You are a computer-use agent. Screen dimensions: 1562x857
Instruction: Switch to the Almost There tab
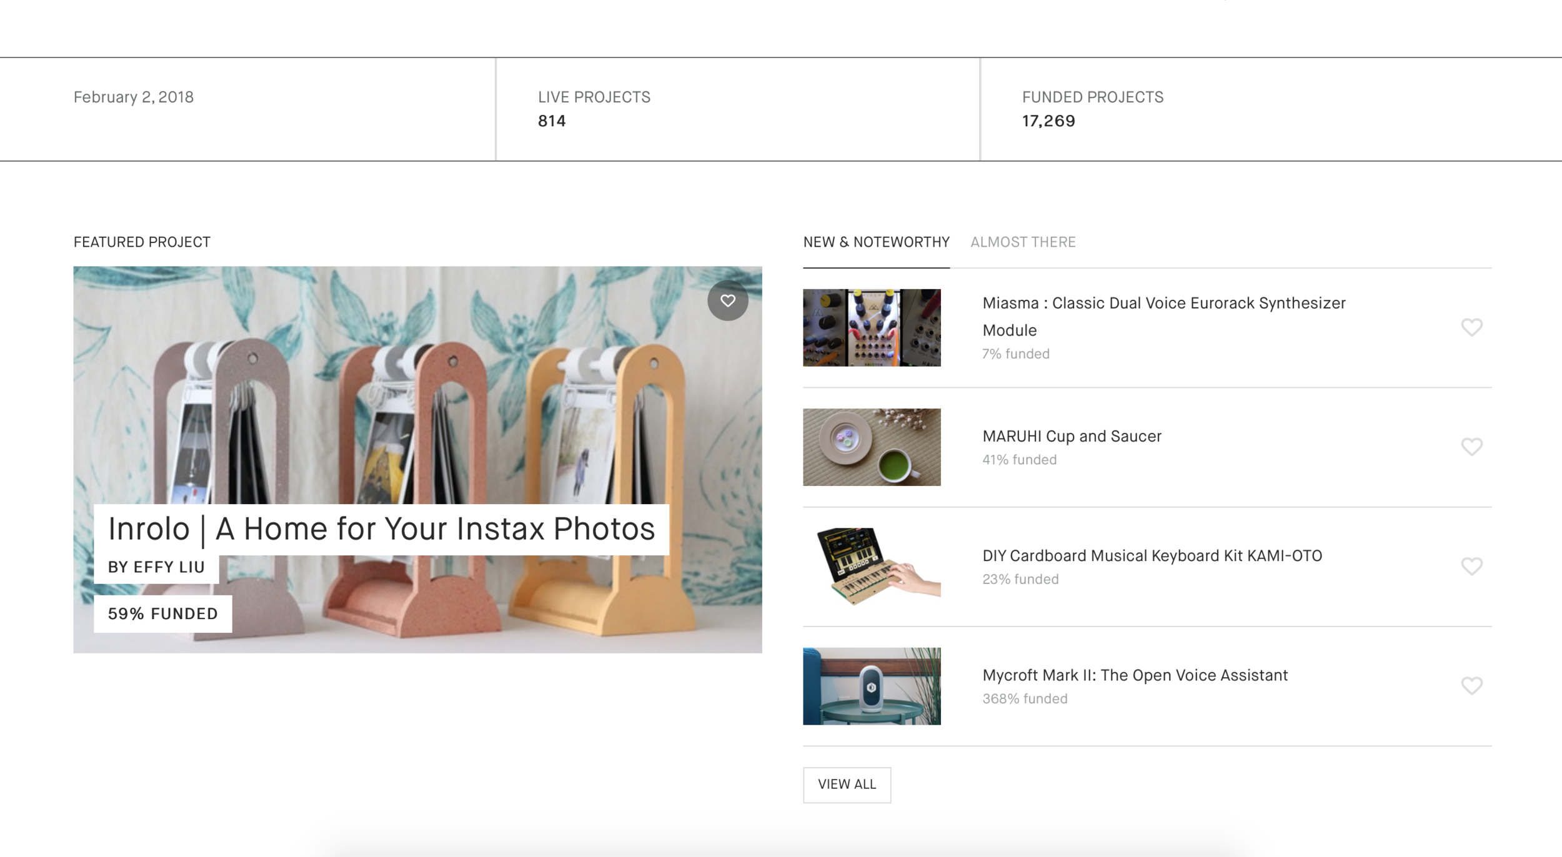point(1023,242)
